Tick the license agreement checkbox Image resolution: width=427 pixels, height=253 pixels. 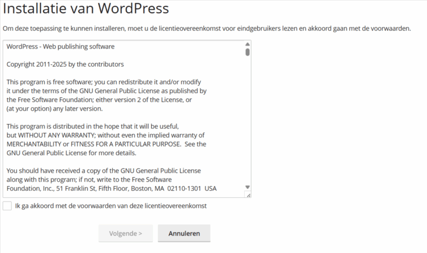pyautogui.click(x=7, y=206)
